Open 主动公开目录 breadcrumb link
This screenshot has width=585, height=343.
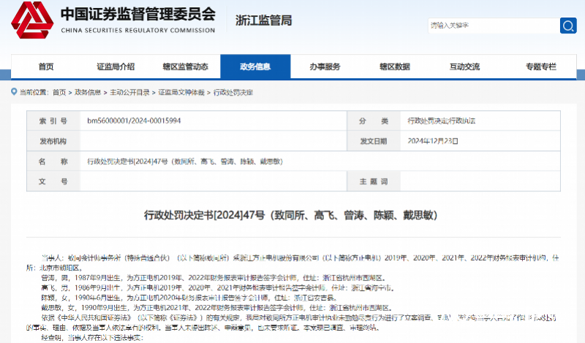point(129,93)
